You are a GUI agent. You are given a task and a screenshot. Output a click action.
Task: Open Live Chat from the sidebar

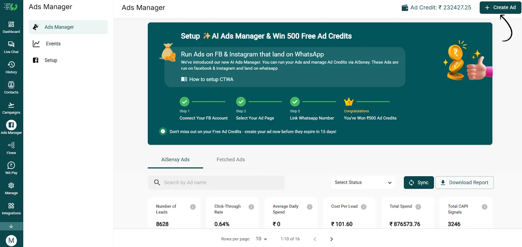tap(11, 47)
